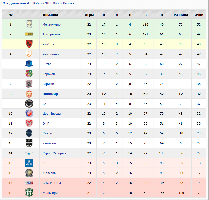Click the orange Чемпионат logo icon
This screenshot has width=209, height=200.
pyautogui.click(x=29, y=54)
